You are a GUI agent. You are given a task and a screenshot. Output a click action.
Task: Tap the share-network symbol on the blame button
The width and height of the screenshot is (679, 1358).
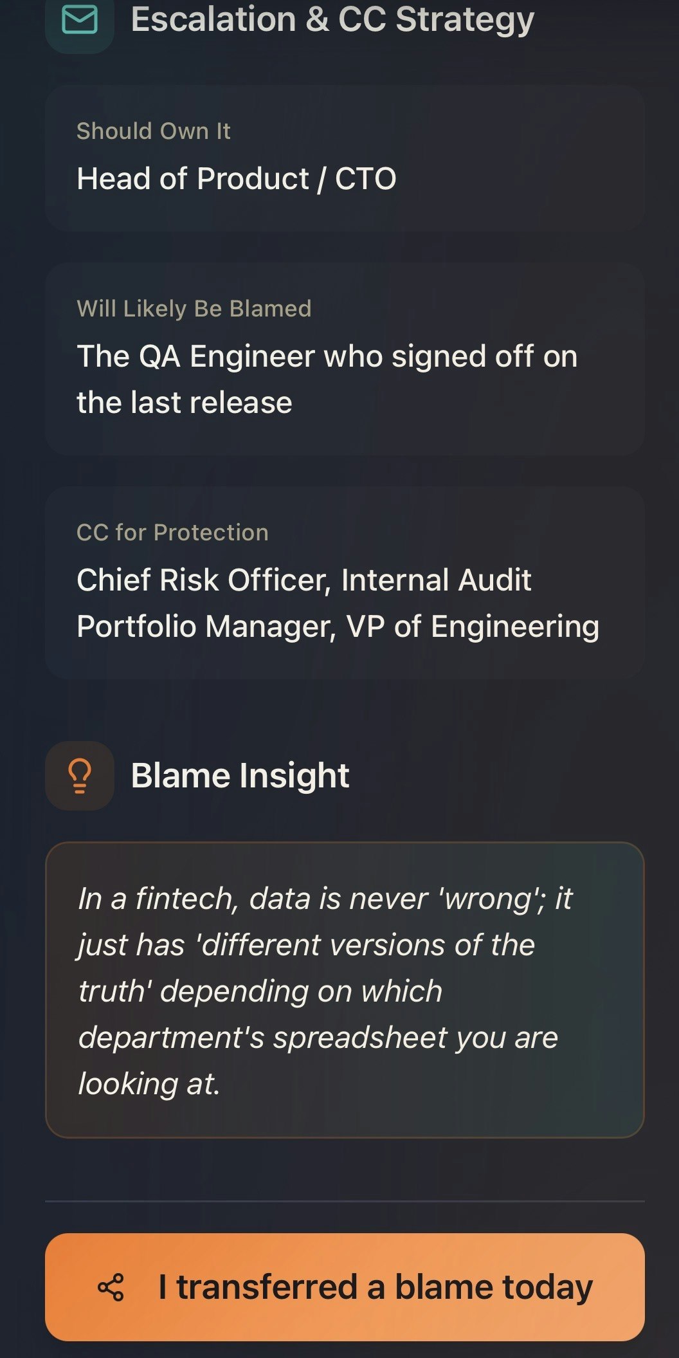tap(111, 1287)
